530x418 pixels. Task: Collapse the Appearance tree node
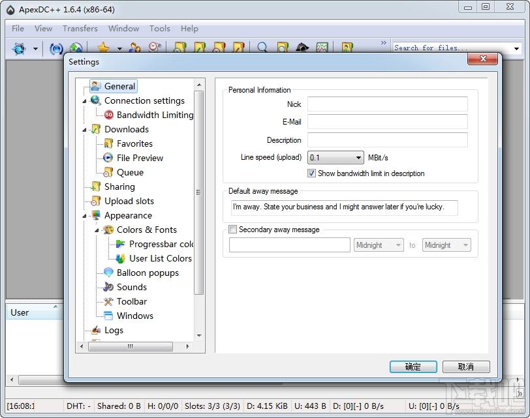pos(84,216)
